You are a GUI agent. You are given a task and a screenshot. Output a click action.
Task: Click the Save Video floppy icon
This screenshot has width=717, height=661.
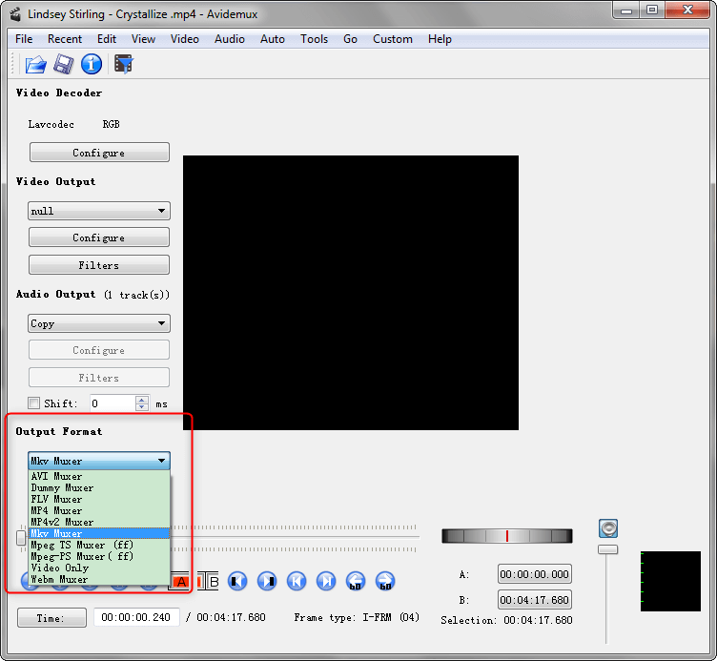click(x=63, y=65)
